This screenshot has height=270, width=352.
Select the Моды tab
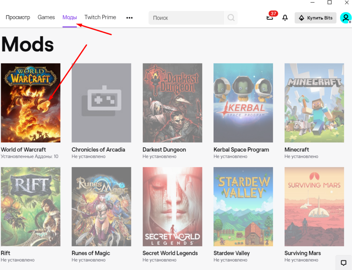[69, 17]
